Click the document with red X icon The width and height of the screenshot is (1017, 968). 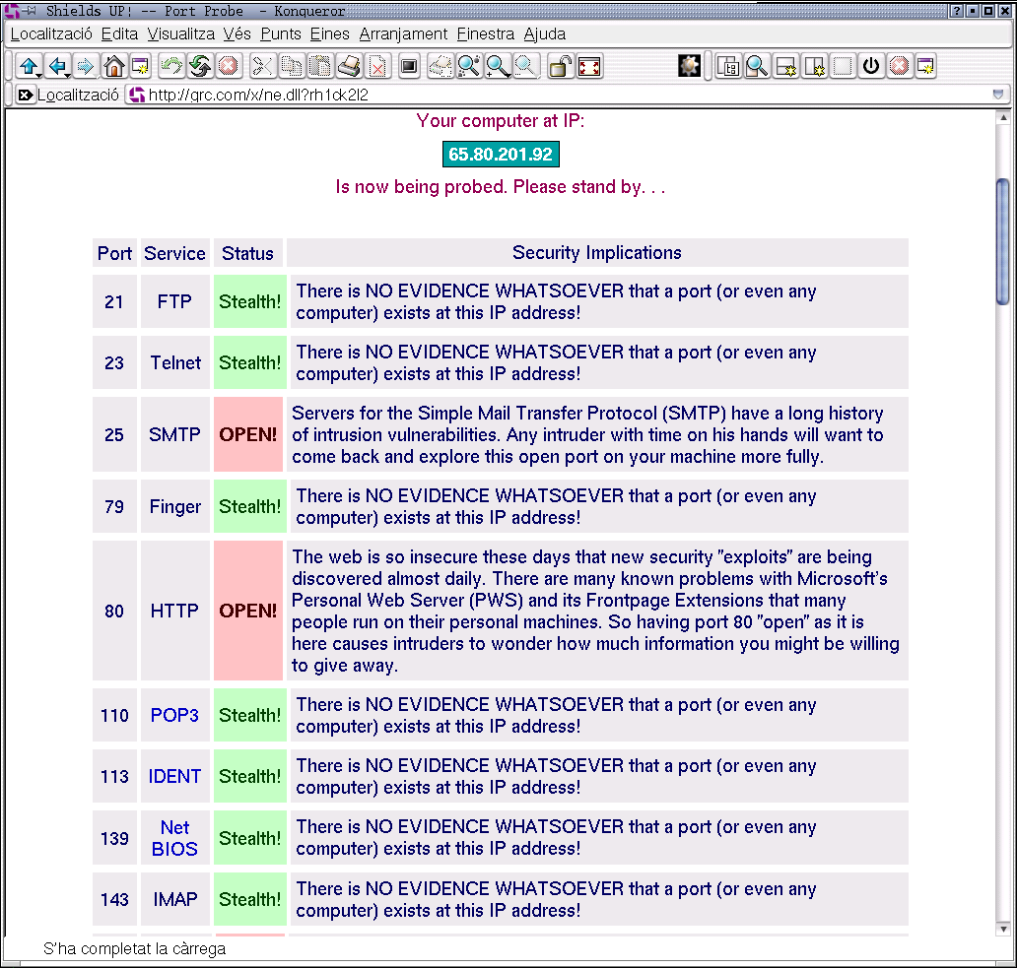pos(377,65)
